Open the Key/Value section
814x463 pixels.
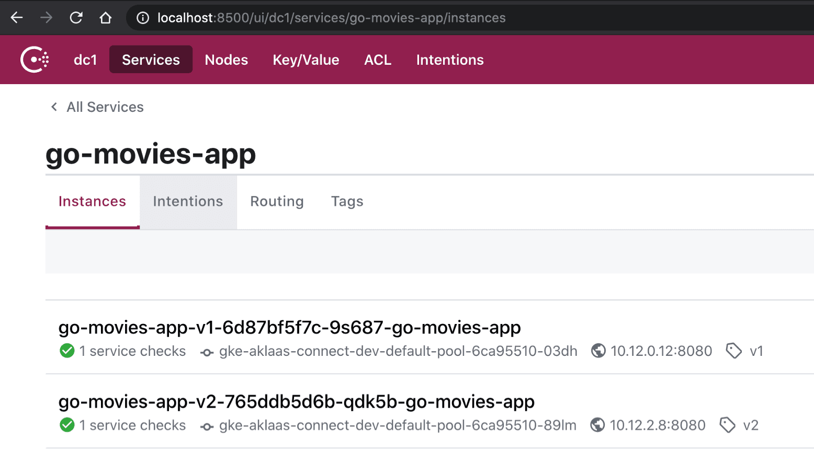tap(306, 60)
